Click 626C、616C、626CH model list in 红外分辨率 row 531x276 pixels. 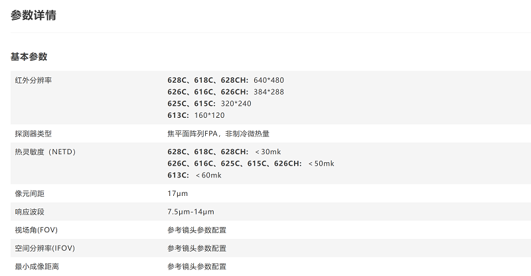tap(208, 92)
